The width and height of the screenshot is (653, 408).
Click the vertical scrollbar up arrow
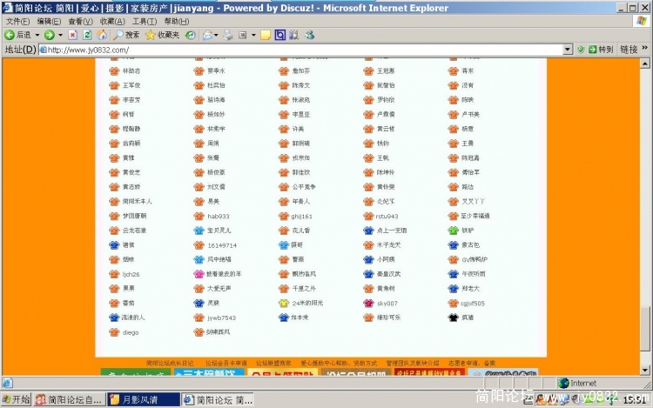[x=644, y=64]
